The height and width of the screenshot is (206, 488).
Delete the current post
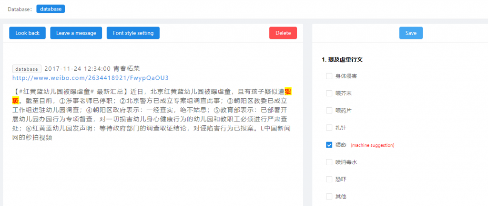point(283,33)
